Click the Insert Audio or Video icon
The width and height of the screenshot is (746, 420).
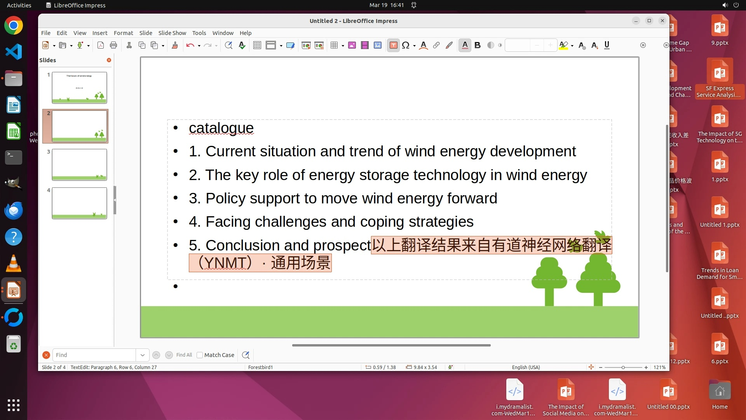click(x=365, y=45)
